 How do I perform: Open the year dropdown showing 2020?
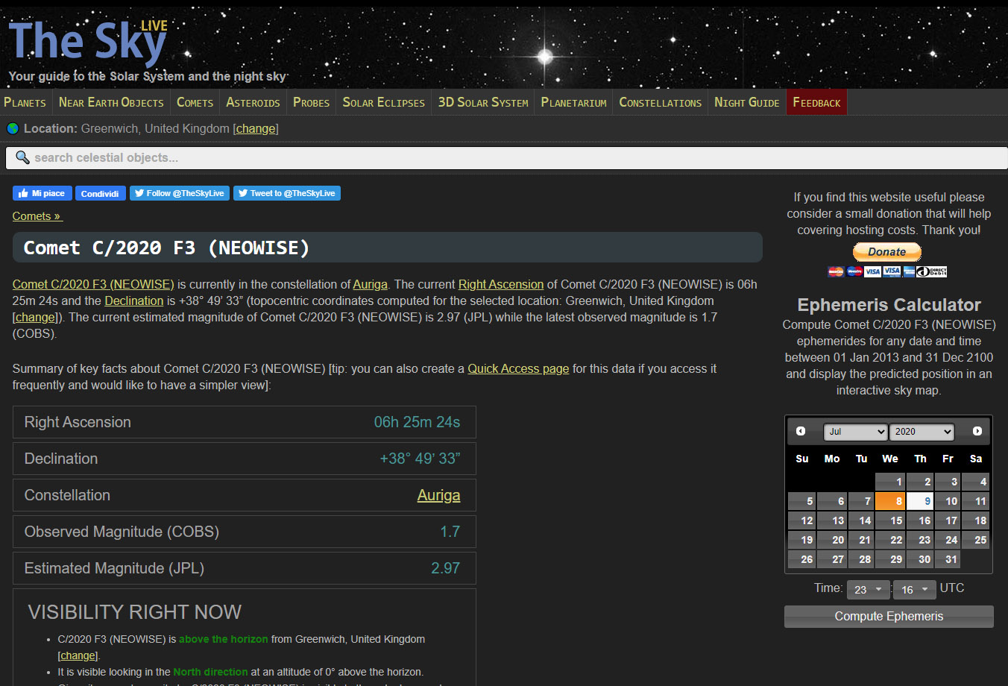pyautogui.click(x=923, y=432)
